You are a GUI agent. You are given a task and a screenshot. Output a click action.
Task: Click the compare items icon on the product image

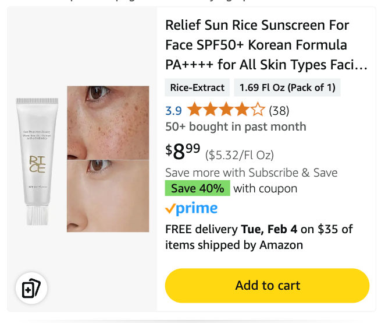31,289
